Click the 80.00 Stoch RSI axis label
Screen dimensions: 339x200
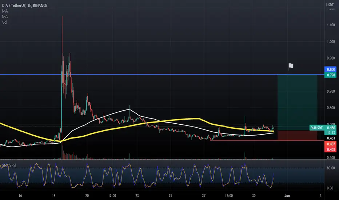click(x=331, y=168)
